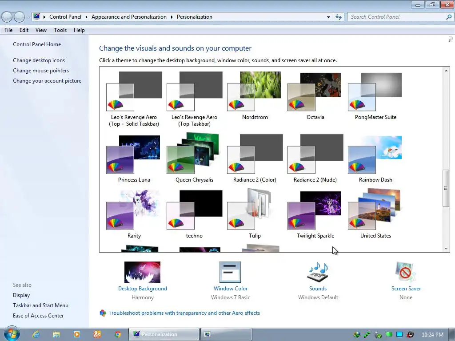This screenshot has height=341, width=455.
Task: Expand arrow after Control Panel breadcrumb
Action: (87, 17)
